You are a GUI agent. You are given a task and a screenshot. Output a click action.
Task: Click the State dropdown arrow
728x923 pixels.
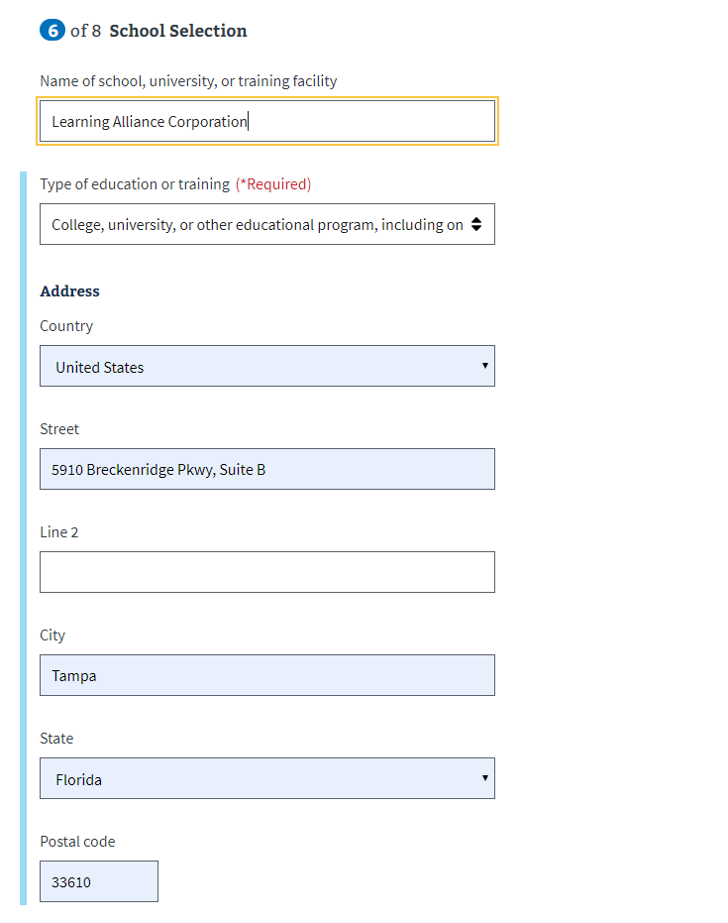point(485,778)
